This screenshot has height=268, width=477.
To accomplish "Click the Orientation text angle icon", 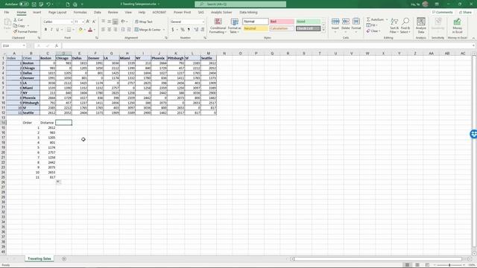I will coord(123,22).
